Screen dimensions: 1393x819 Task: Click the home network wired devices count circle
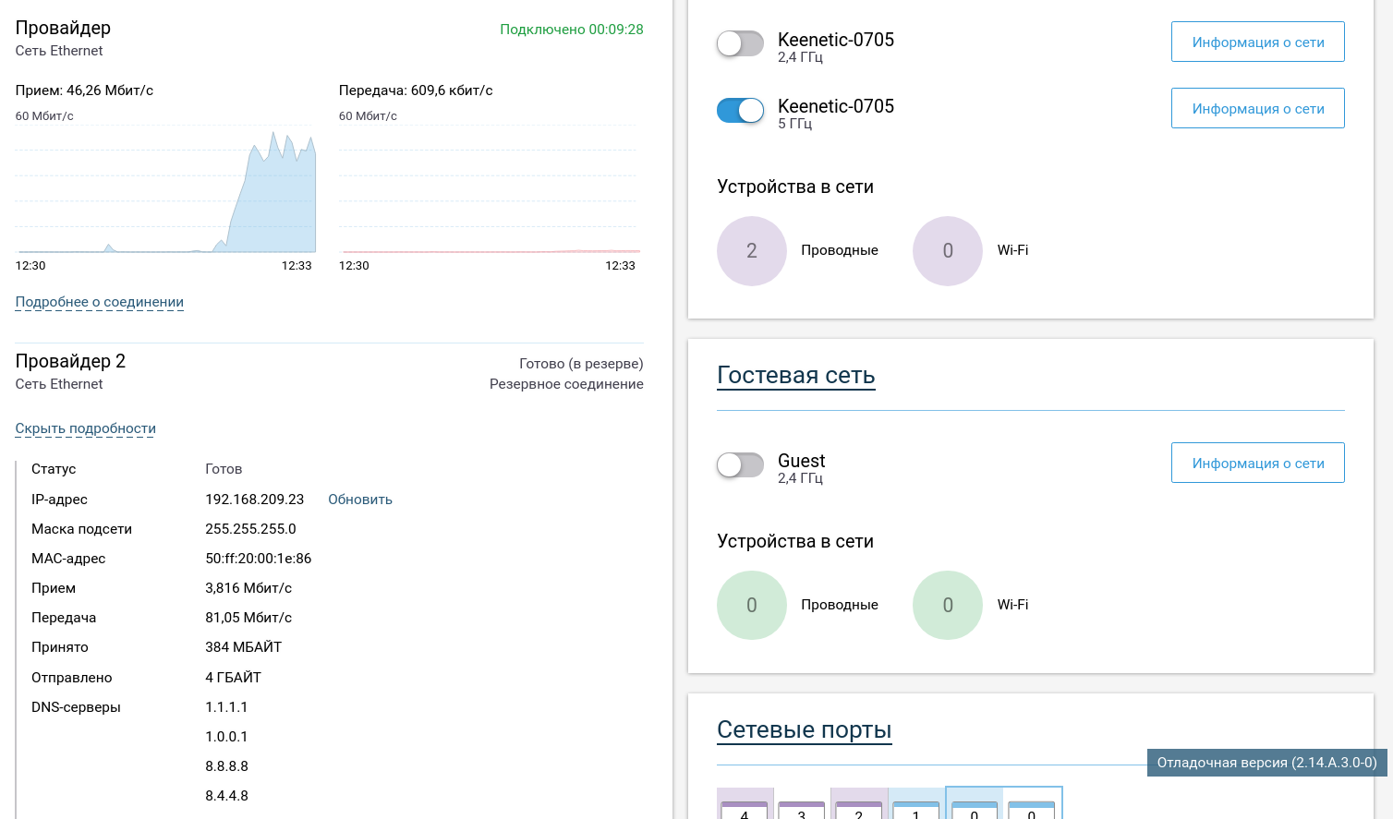pos(752,251)
